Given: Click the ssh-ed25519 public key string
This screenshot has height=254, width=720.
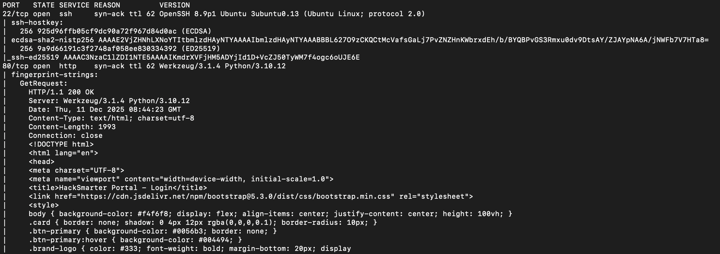Looking at the screenshot, I should tap(211, 57).
